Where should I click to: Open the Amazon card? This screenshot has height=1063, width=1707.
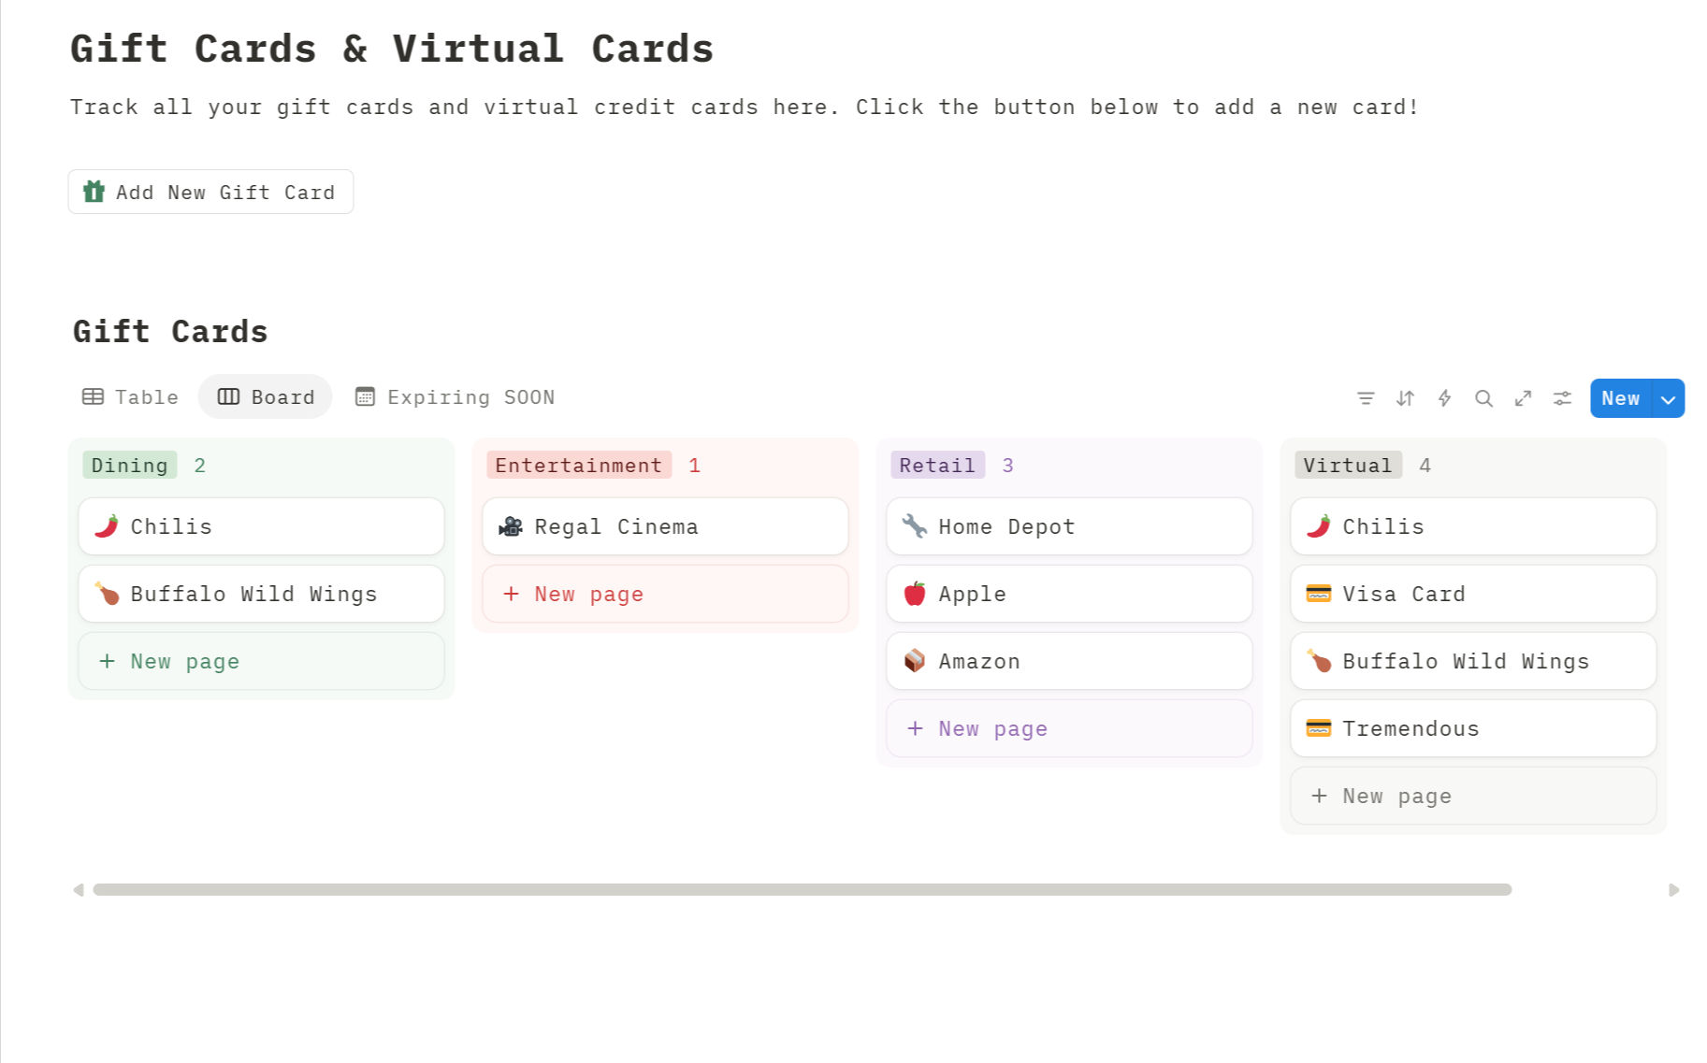1069,661
